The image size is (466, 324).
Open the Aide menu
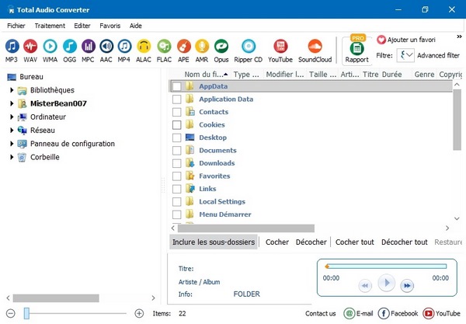(135, 26)
